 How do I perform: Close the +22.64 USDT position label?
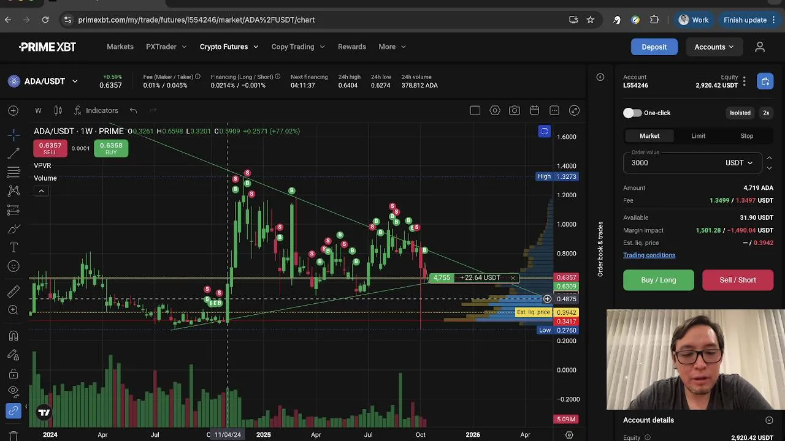[513, 278]
